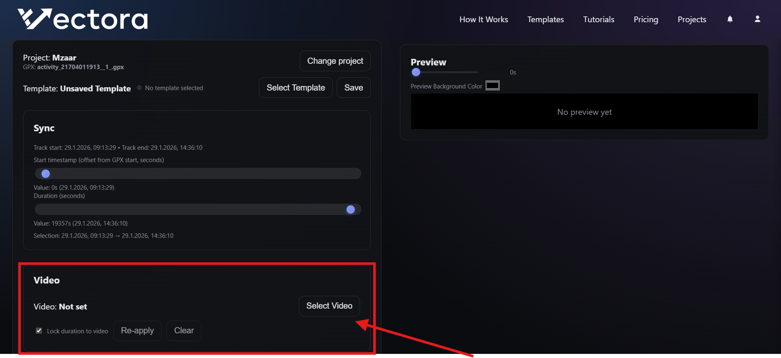This screenshot has height=358, width=781.
Task: Click the Video: Not set text
Action: [x=60, y=307]
